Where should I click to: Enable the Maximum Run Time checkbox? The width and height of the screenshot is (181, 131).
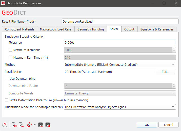pos(10,57)
